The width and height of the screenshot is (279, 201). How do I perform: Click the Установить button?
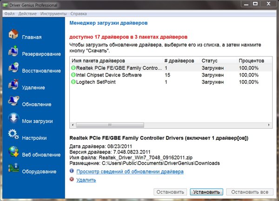(x=206, y=192)
